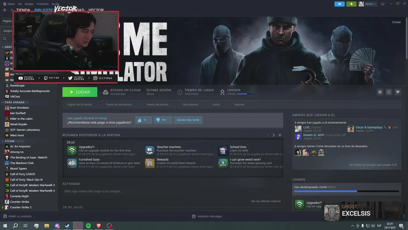Focus the Diles algo sobre este juego field

pyautogui.click(x=172, y=191)
